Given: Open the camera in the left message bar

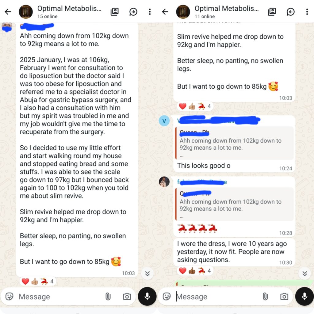Looking at the screenshot, I should (127, 297).
